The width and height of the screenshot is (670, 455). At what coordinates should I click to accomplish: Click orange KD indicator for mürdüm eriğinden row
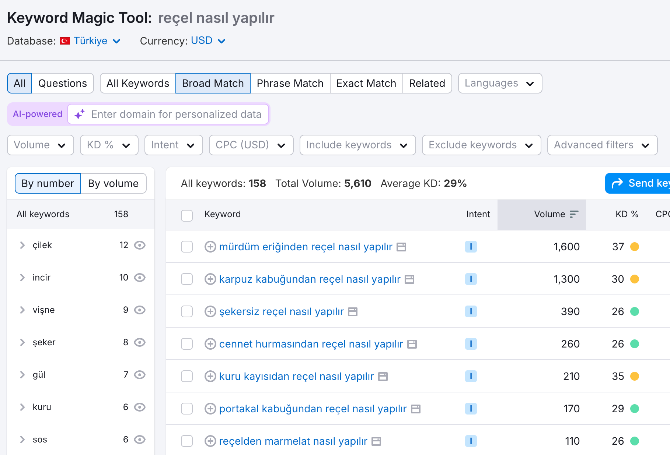(634, 247)
